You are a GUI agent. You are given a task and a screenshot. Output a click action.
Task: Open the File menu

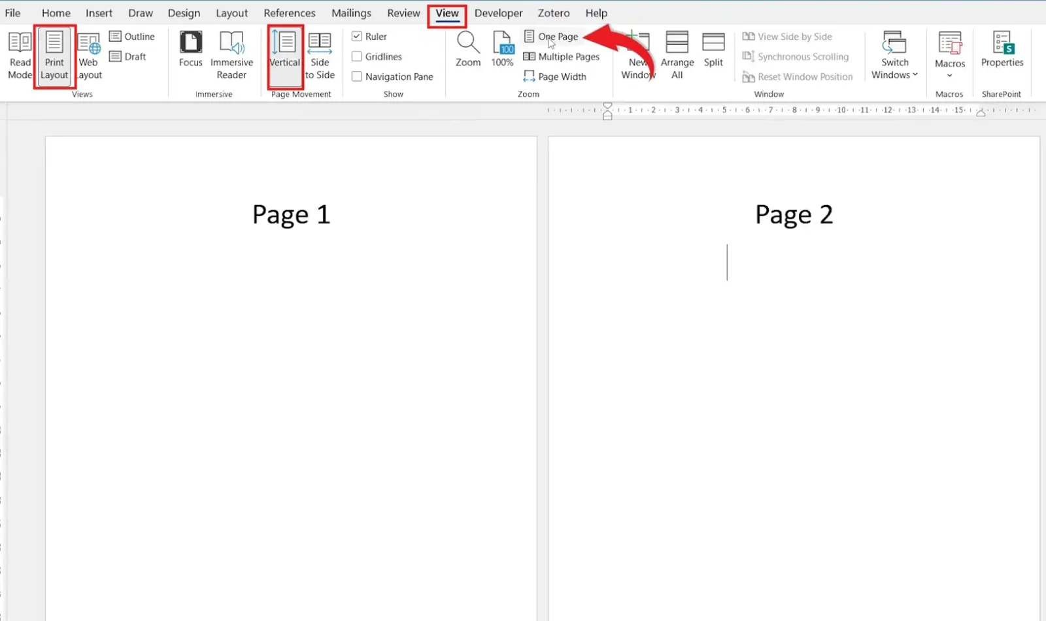12,13
